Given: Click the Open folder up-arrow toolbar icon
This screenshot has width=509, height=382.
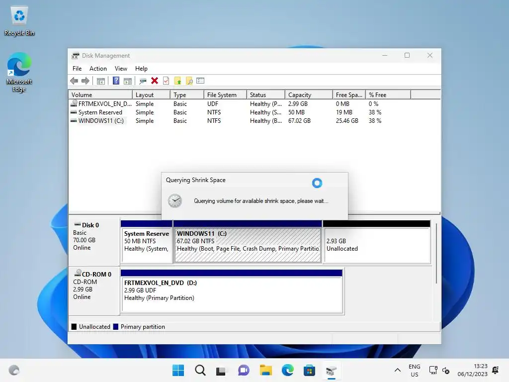Looking at the screenshot, I should click(177, 81).
